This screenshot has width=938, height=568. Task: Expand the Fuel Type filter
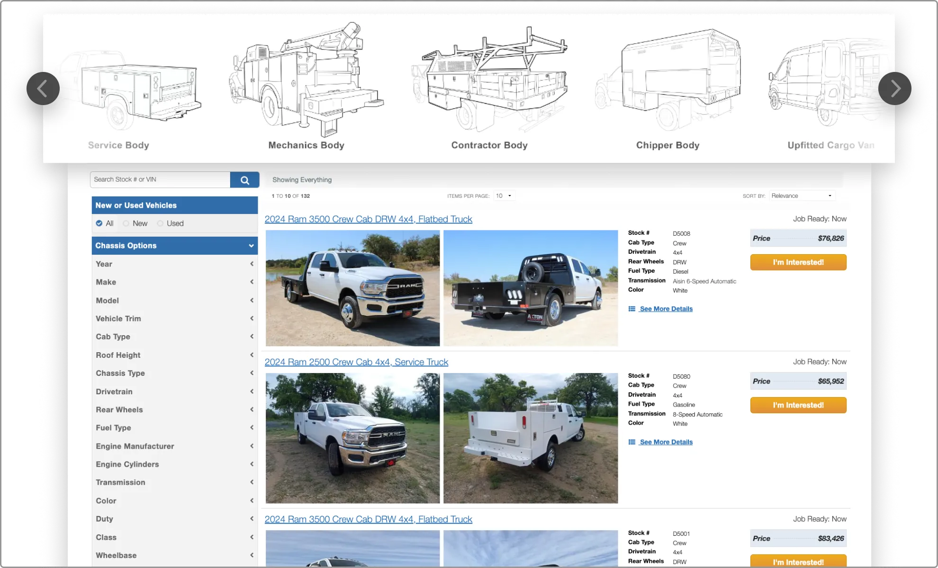[174, 428]
